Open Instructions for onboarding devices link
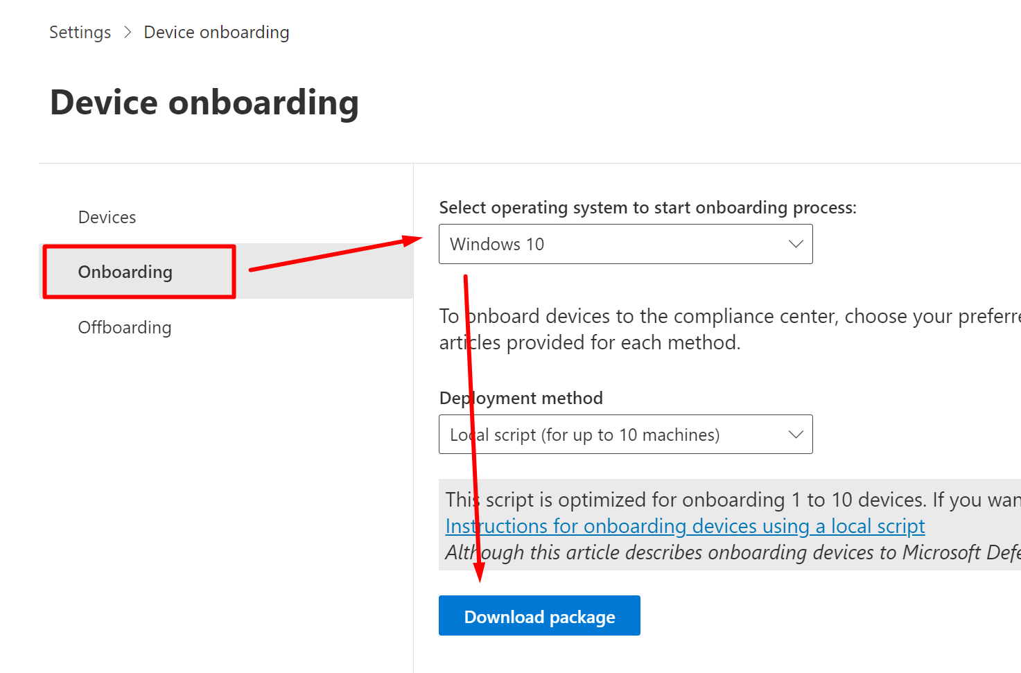1021x673 pixels. [x=685, y=527]
